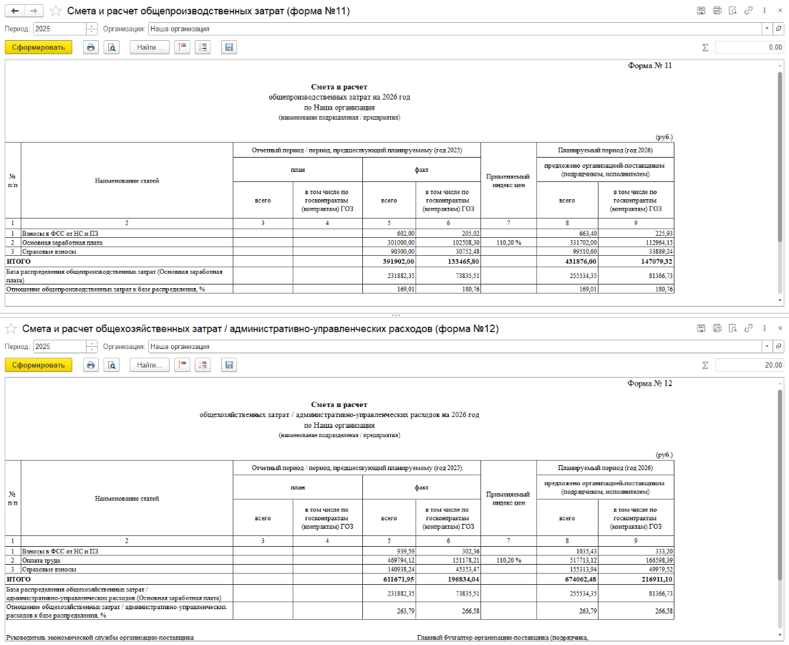The image size is (789, 645).
Task: Adjust Период spinner in form №12
Action: point(92,346)
